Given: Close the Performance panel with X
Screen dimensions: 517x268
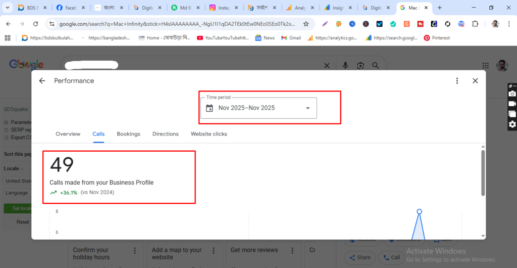Looking at the screenshot, I should [x=475, y=81].
